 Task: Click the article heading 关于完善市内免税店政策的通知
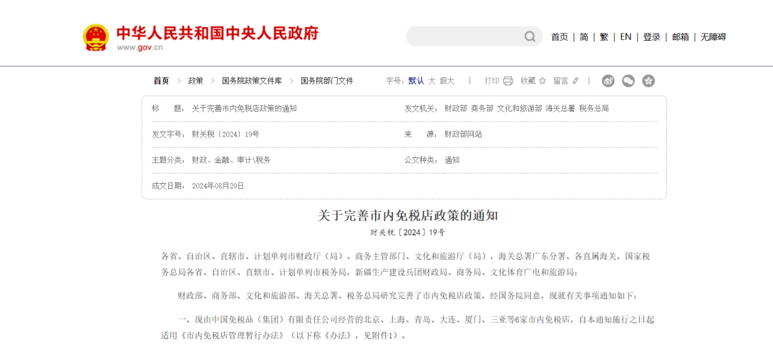pyautogui.click(x=408, y=216)
